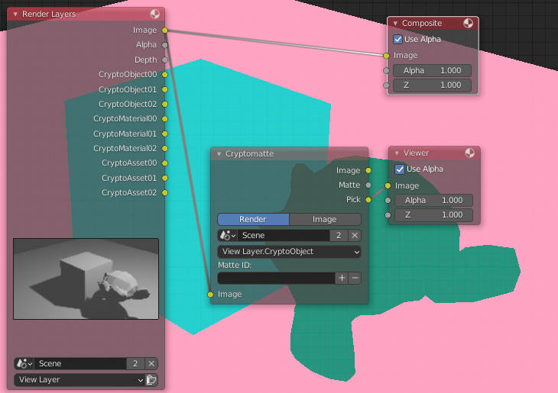Open View Layer dropdown in Render Layers node
Viewport: 558px width, 393px height.
(79, 379)
